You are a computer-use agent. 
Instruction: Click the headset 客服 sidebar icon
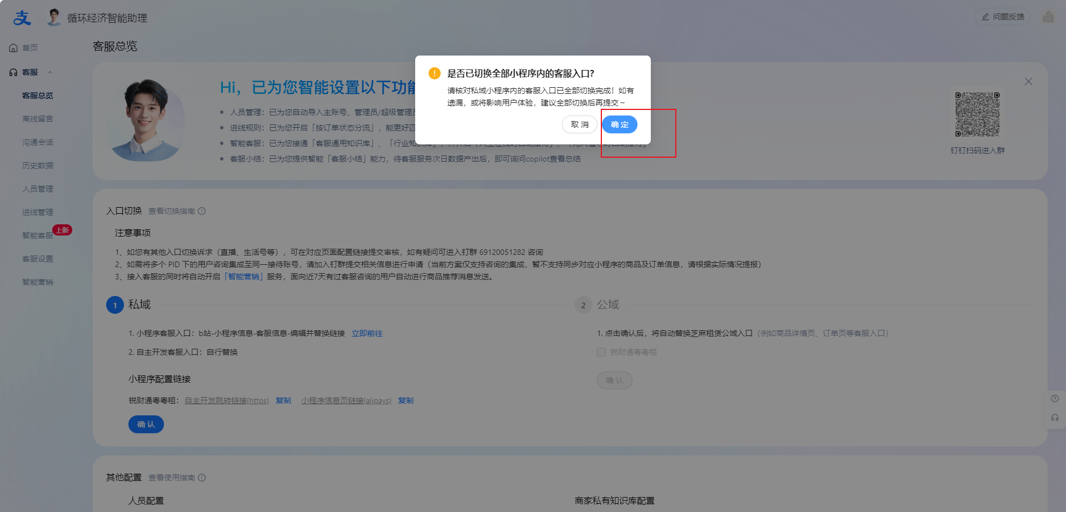(x=13, y=73)
